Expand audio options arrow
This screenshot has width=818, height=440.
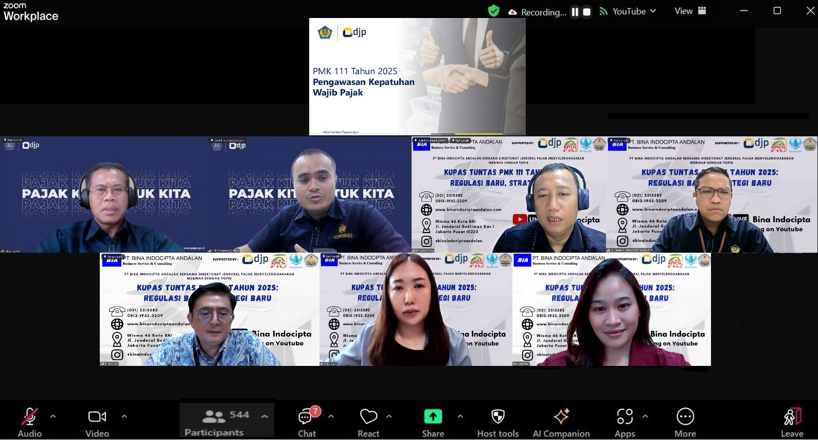pos(53,416)
